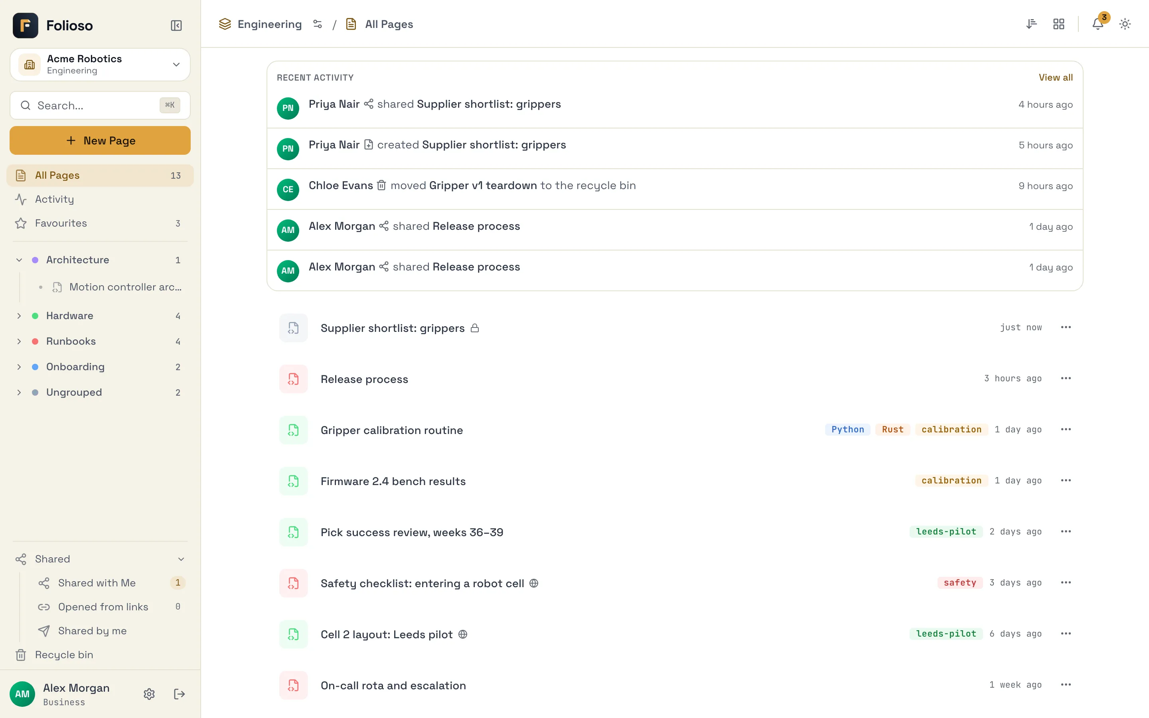Click Engineering in the breadcrumb
The image size is (1149, 718).
(x=270, y=24)
